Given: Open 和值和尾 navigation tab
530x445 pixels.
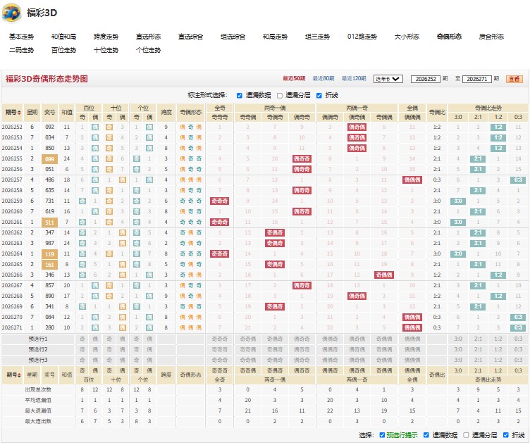Looking at the screenshot, I should click(64, 37).
